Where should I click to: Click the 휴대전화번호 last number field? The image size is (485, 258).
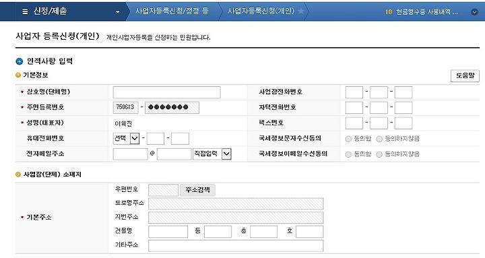pos(180,139)
